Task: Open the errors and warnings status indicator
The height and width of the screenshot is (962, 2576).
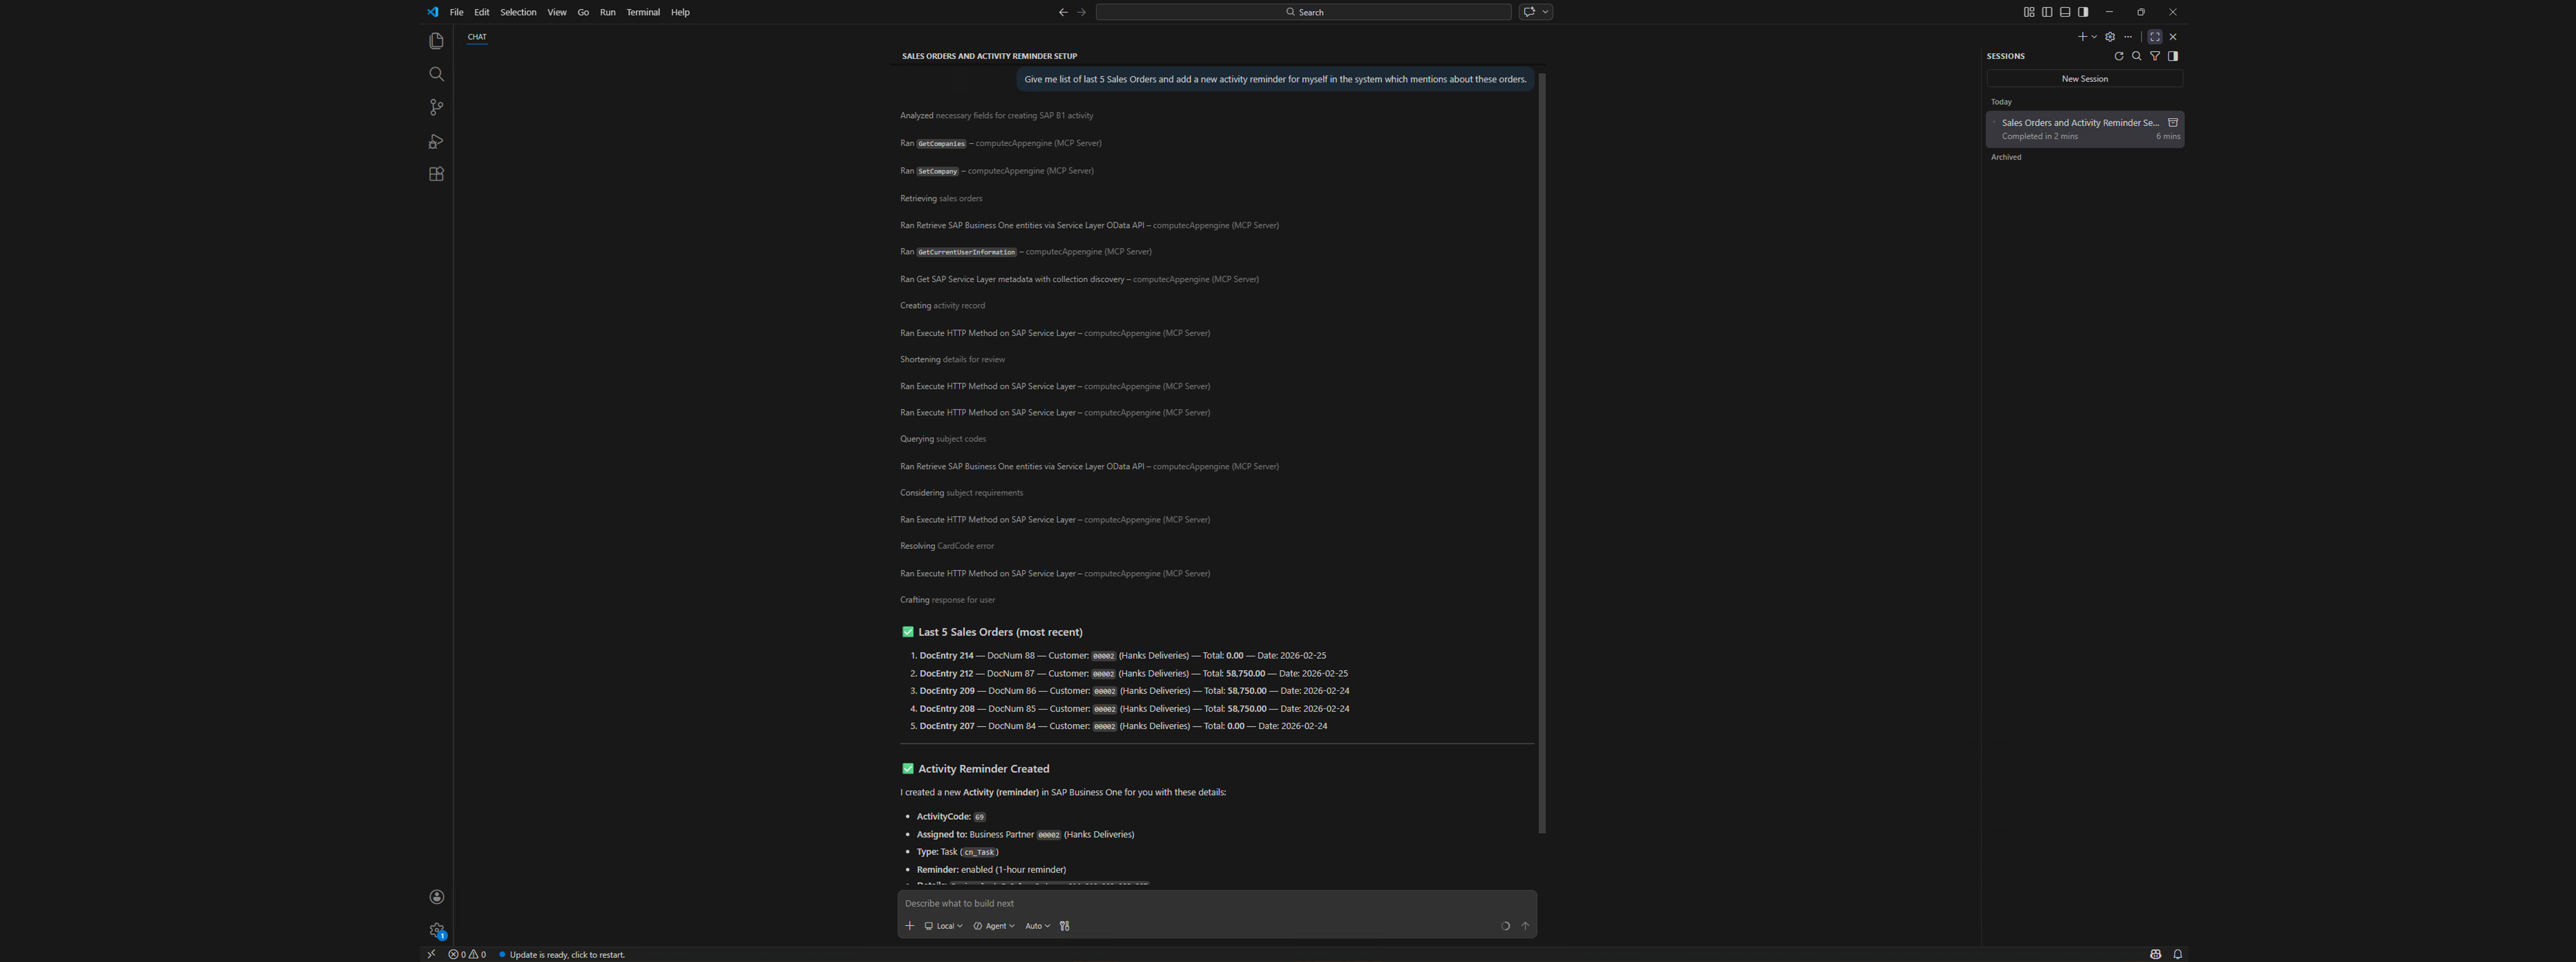Action: 467,955
